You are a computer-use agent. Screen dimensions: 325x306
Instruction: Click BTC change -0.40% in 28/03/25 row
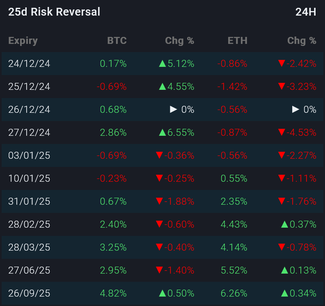click(x=175, y=248)
